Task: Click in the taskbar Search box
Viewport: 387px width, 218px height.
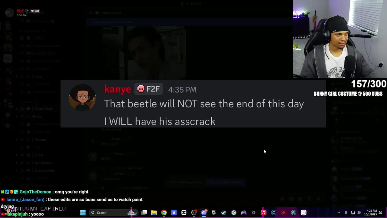Action: pyautogui.click(x=113, y=213)
